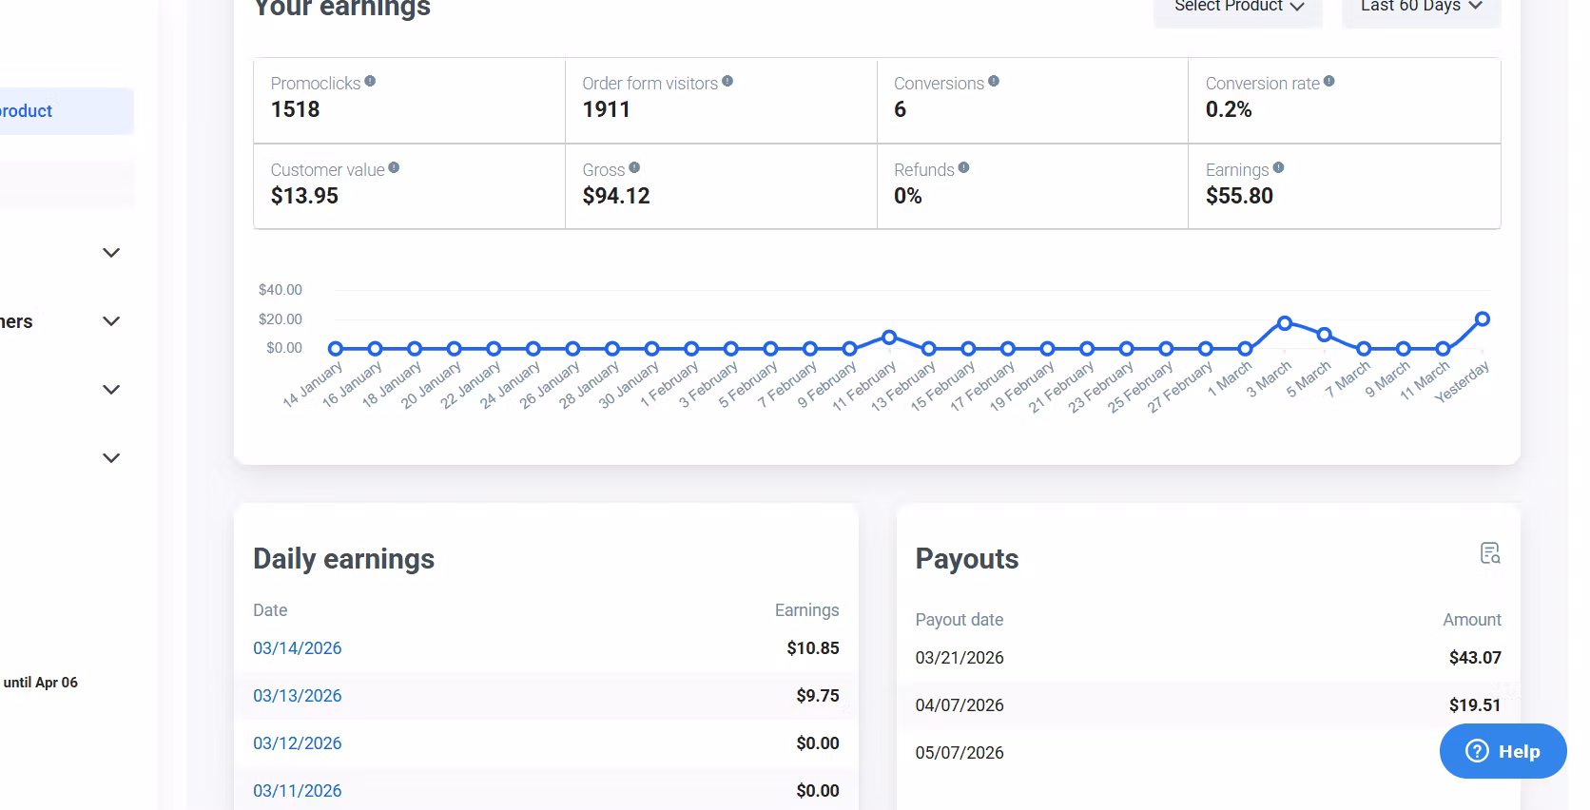
Task: Click the info icon next to Promoclicks
Action: click(x=370, y=82)
